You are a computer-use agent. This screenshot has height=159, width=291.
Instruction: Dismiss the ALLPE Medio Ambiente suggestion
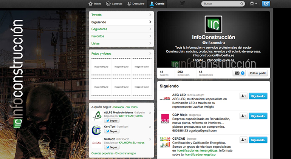150,113
